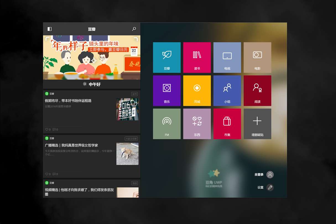This screenshot has height=224, width=336.
Task: Open settings via the wrench icon
Action: [270, 187]
